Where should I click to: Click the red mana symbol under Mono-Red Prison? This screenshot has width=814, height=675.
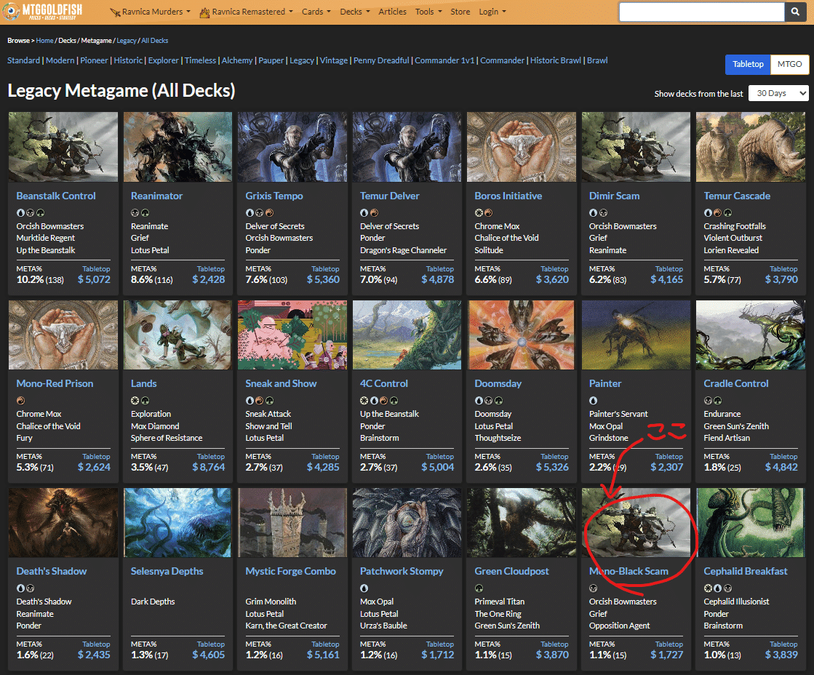[21, 400]
